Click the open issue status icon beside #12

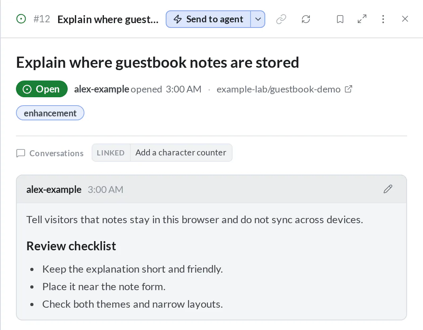(x=21, y=19)
